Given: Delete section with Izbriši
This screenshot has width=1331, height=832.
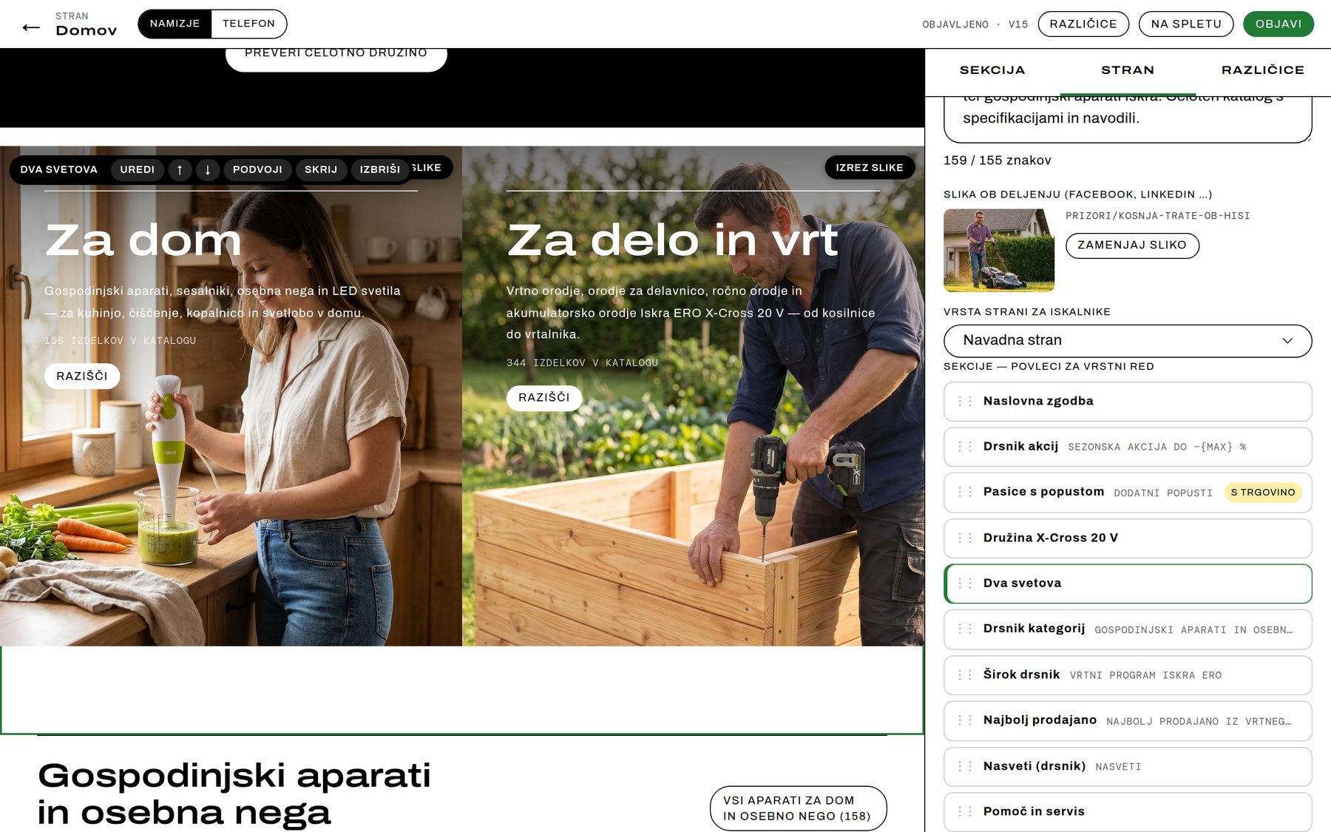Looking at the screenshot, I should [x=380, y=169].
